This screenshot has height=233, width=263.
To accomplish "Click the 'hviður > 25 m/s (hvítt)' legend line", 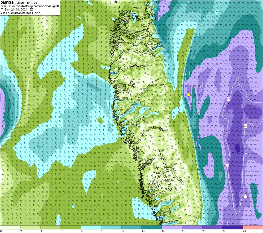I will [x=15, y=6].
